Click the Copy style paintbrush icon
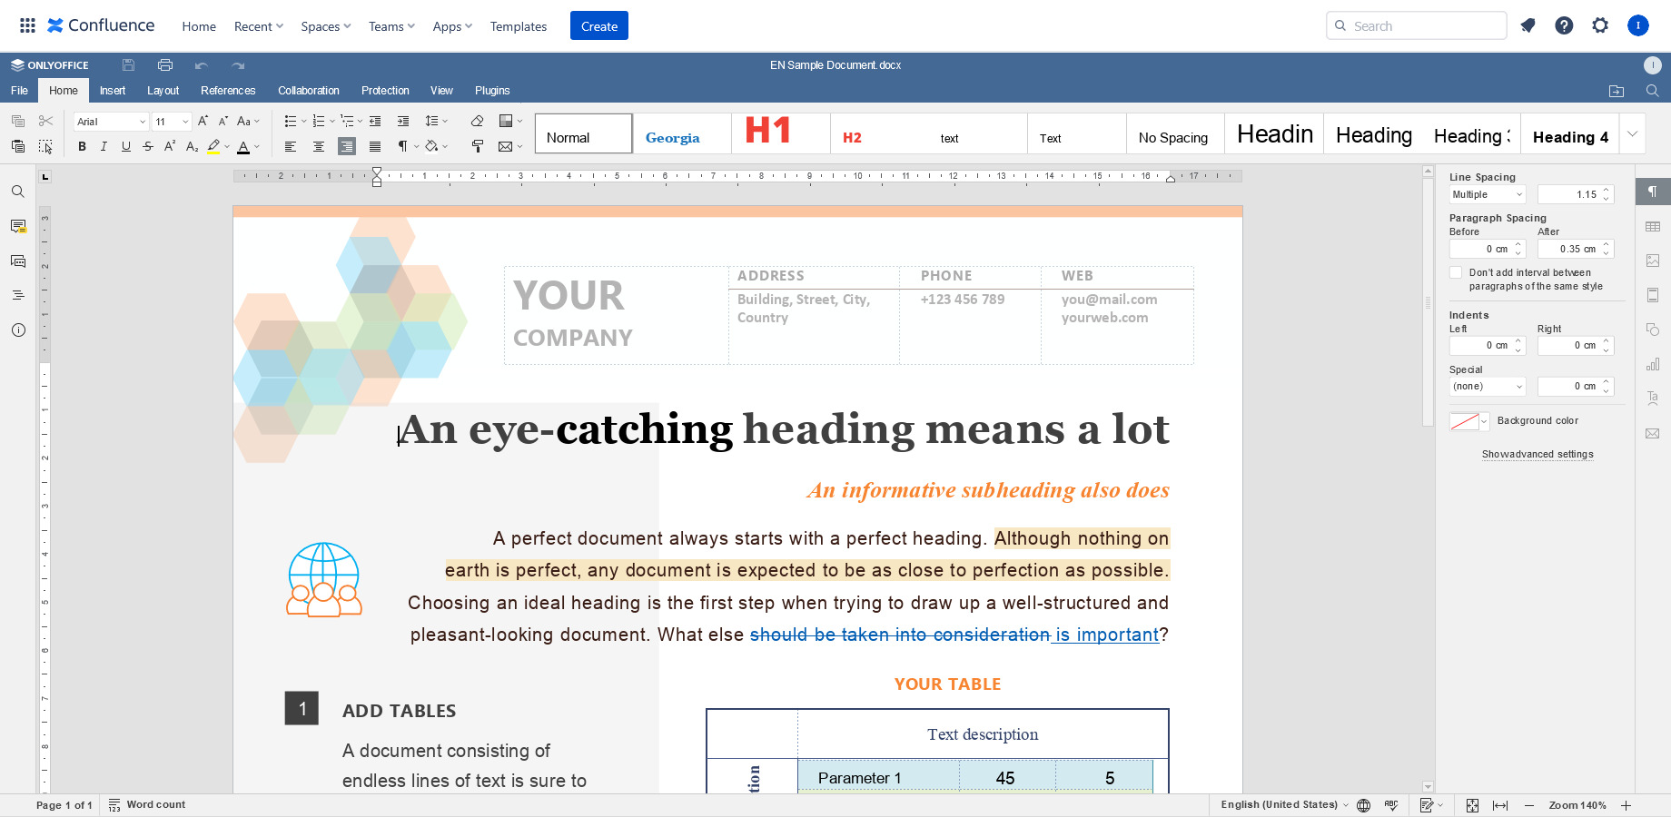This screenshot has height=817, width=1671. click(x=478, y=146)
